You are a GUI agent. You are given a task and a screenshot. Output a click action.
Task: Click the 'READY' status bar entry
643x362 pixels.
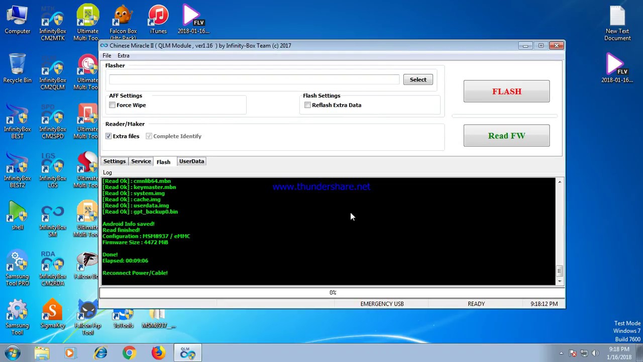coord(476,304)
